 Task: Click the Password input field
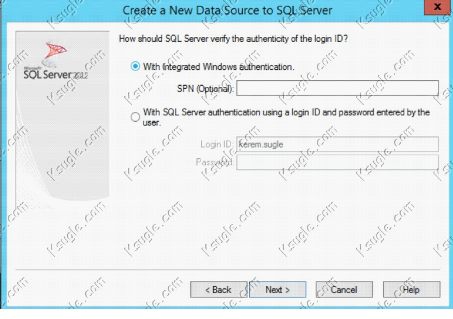[338, 162]
